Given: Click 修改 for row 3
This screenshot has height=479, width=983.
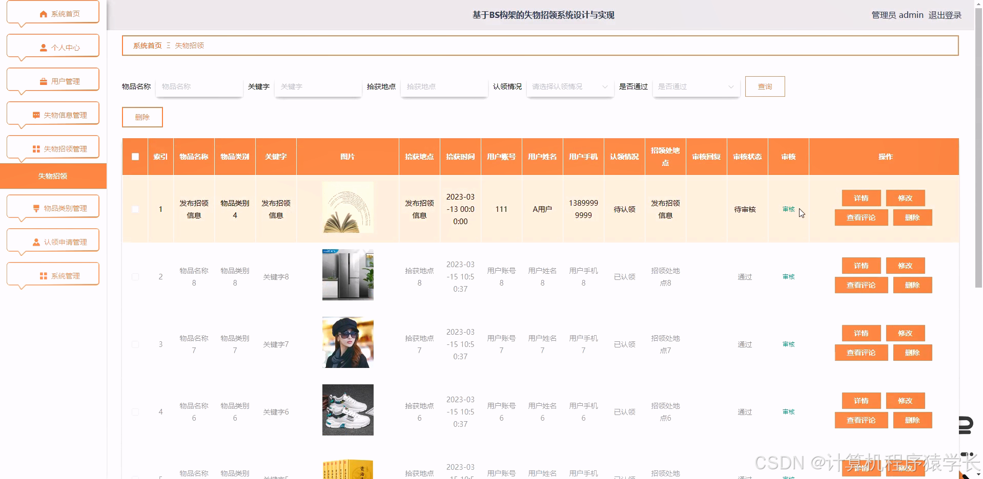Looking at the screenshot, I should [x=905, y=333].
